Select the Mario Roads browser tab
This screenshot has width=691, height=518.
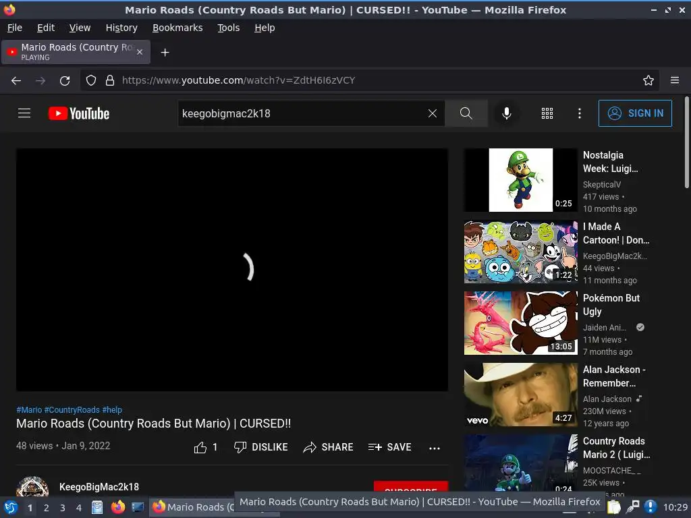tap(76, 52)
